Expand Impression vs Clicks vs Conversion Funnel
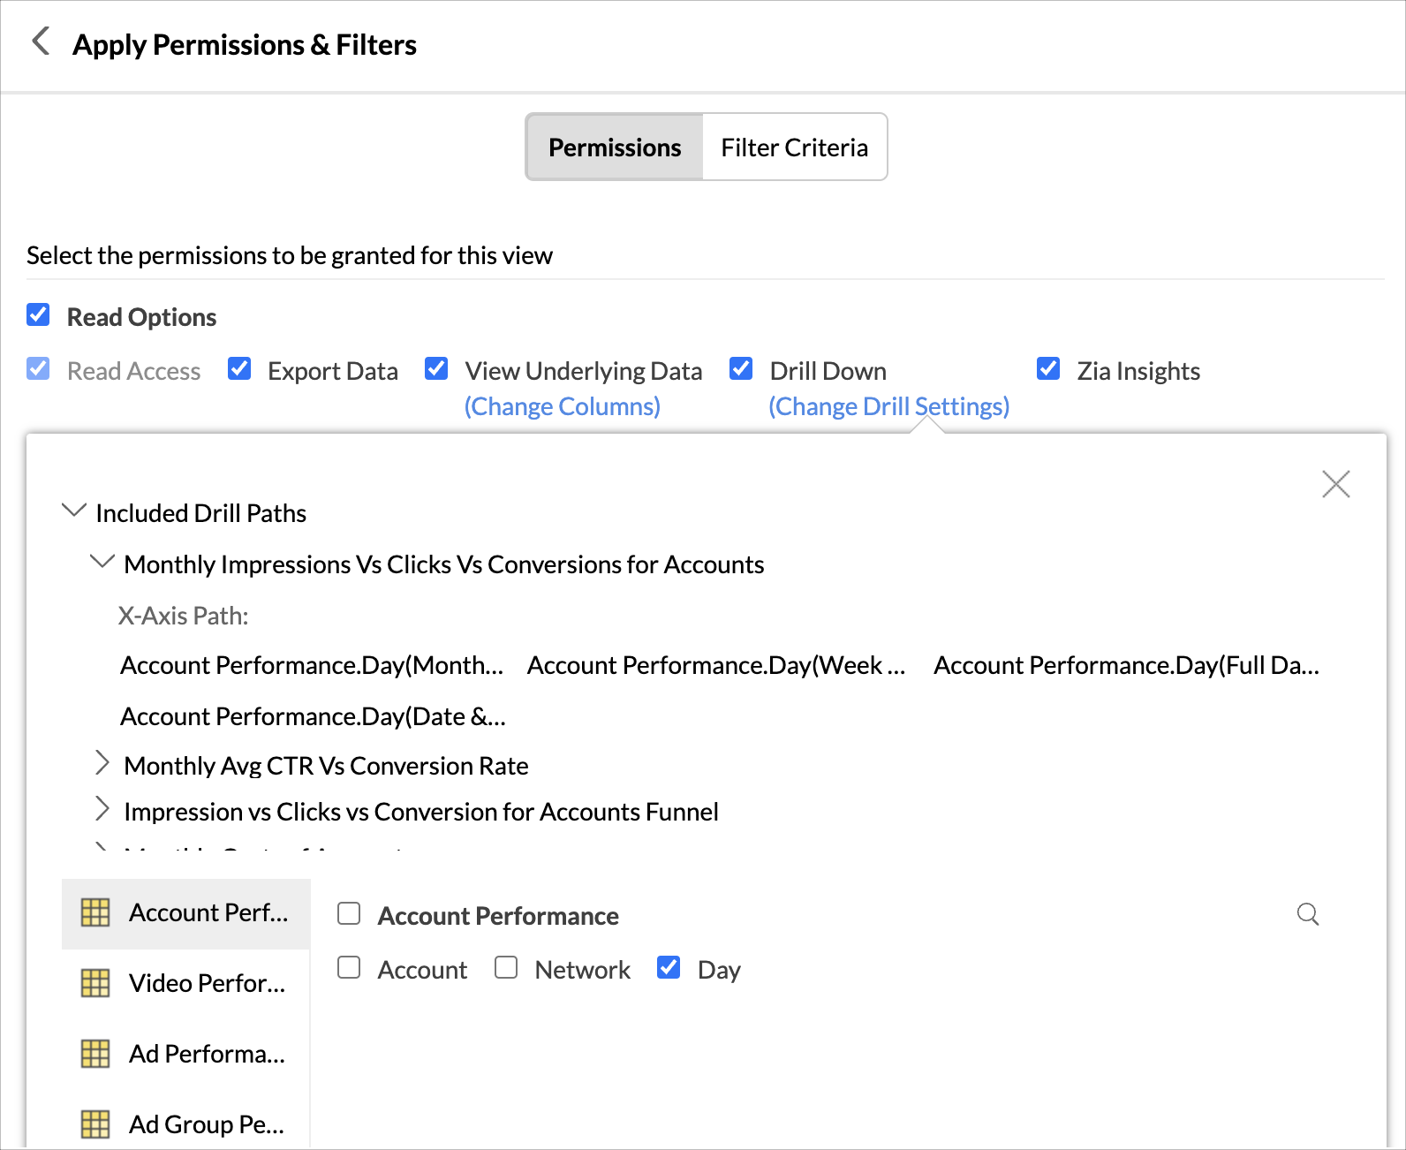 (102, 810)
